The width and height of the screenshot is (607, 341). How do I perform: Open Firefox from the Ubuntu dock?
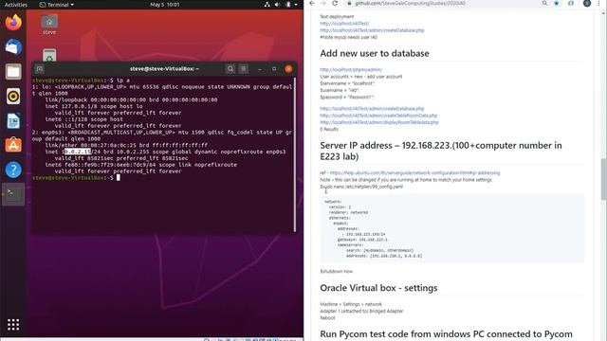pos(13,23)
